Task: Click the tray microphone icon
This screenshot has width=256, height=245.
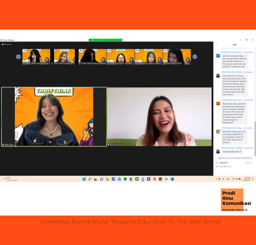Action: click(x=223, y=179)
